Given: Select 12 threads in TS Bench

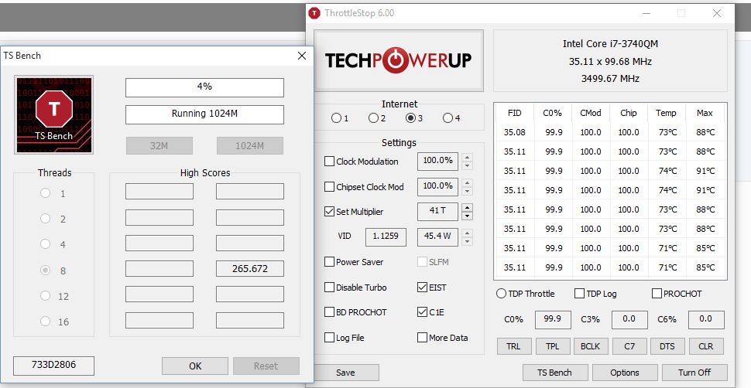Looking at the screenshot, I should click(46, 296).
